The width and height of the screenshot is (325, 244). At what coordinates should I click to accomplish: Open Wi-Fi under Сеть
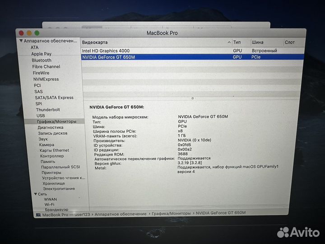pyautogui.click(x=49, y=204)
